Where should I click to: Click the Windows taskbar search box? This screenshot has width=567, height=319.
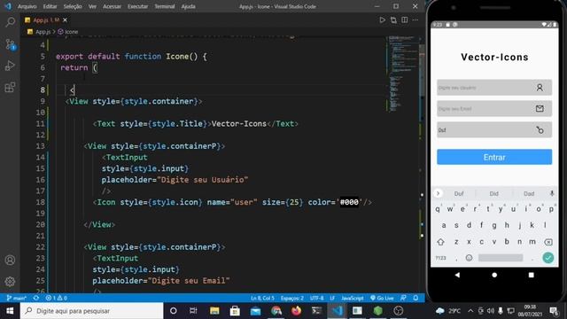pyautogui.click(x=92, y=311)
